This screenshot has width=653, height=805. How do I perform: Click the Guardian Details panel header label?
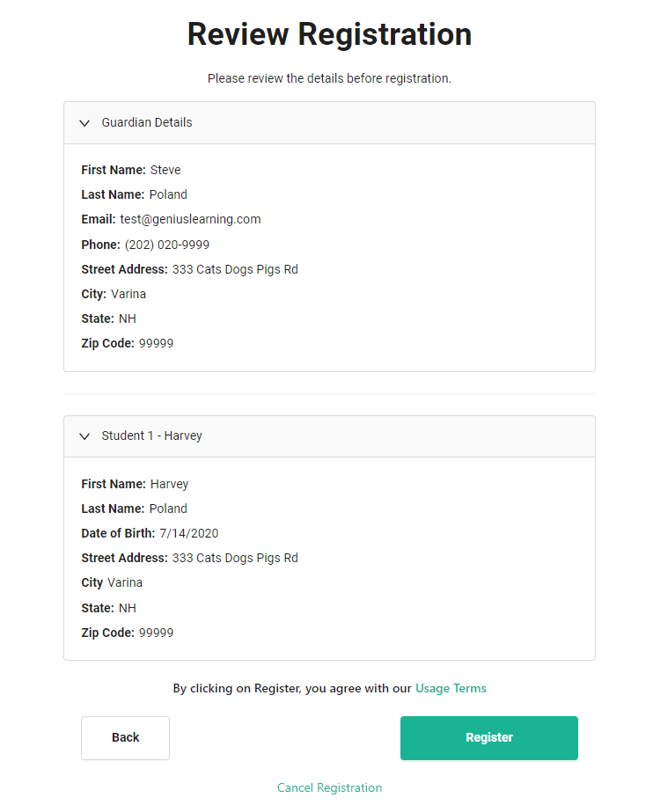point(147,123)
